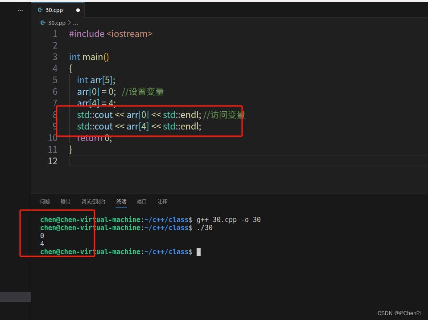Click the '#include <iostream>' line

tap(111, 34)
